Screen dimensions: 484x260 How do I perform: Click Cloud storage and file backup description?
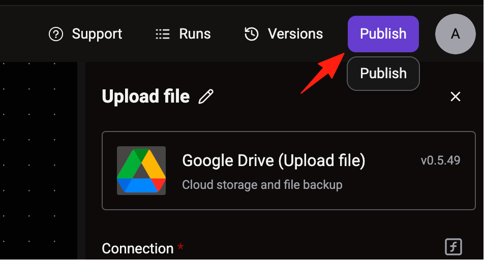point(262,185)
